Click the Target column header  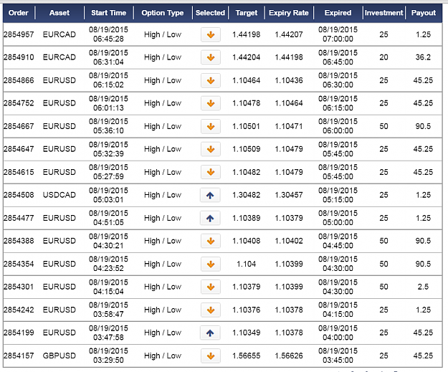point(247,13)
